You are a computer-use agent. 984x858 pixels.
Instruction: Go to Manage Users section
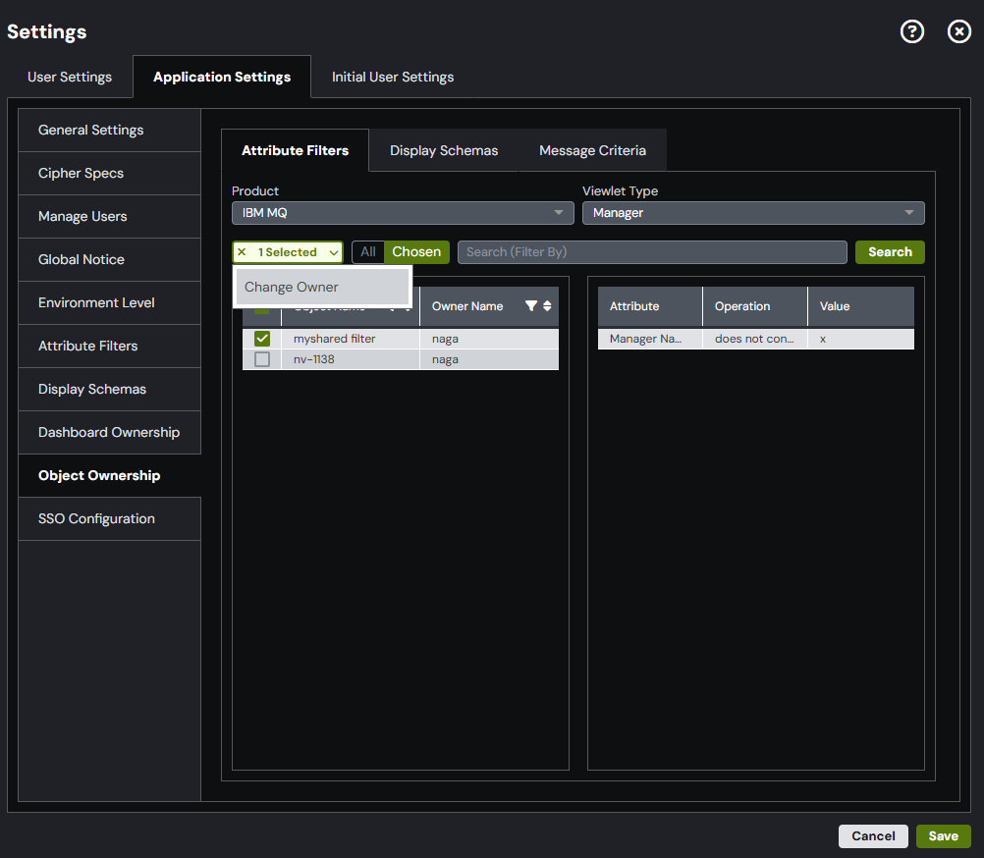[x=110, y=216]
